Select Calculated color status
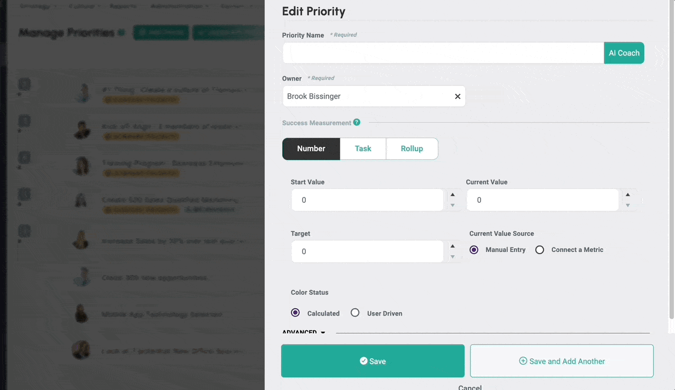 coord(295,313)
